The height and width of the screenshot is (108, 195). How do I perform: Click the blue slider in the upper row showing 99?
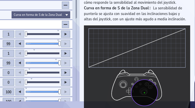43,44
